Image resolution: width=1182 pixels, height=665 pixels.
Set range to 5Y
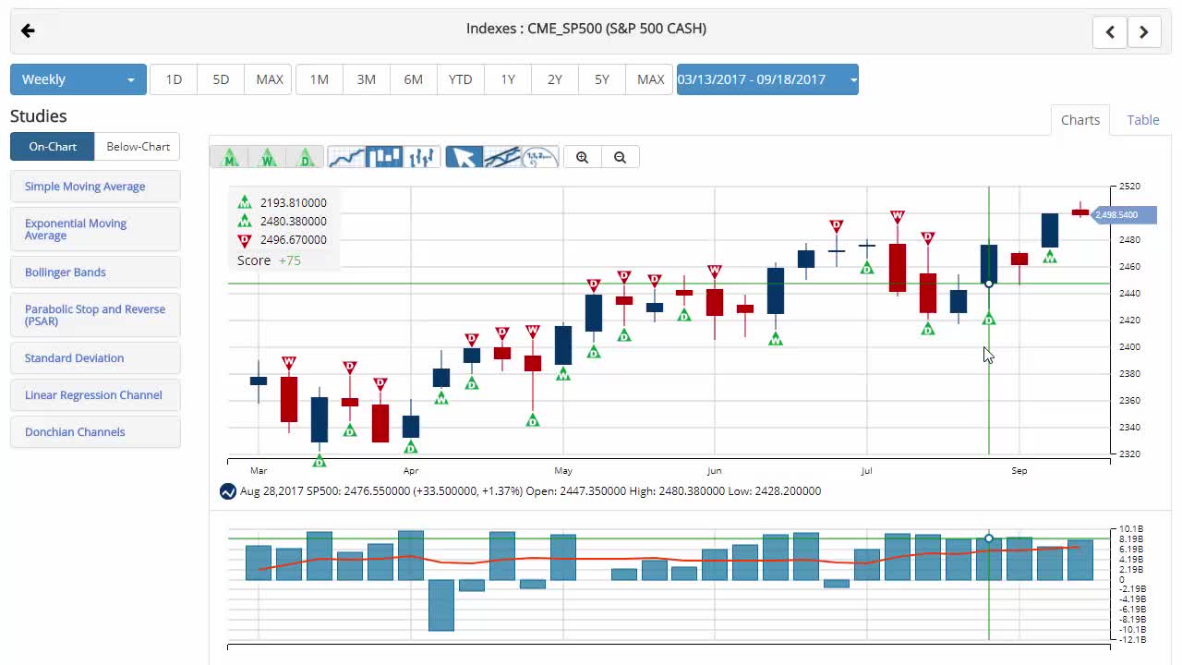coord(602,79)
